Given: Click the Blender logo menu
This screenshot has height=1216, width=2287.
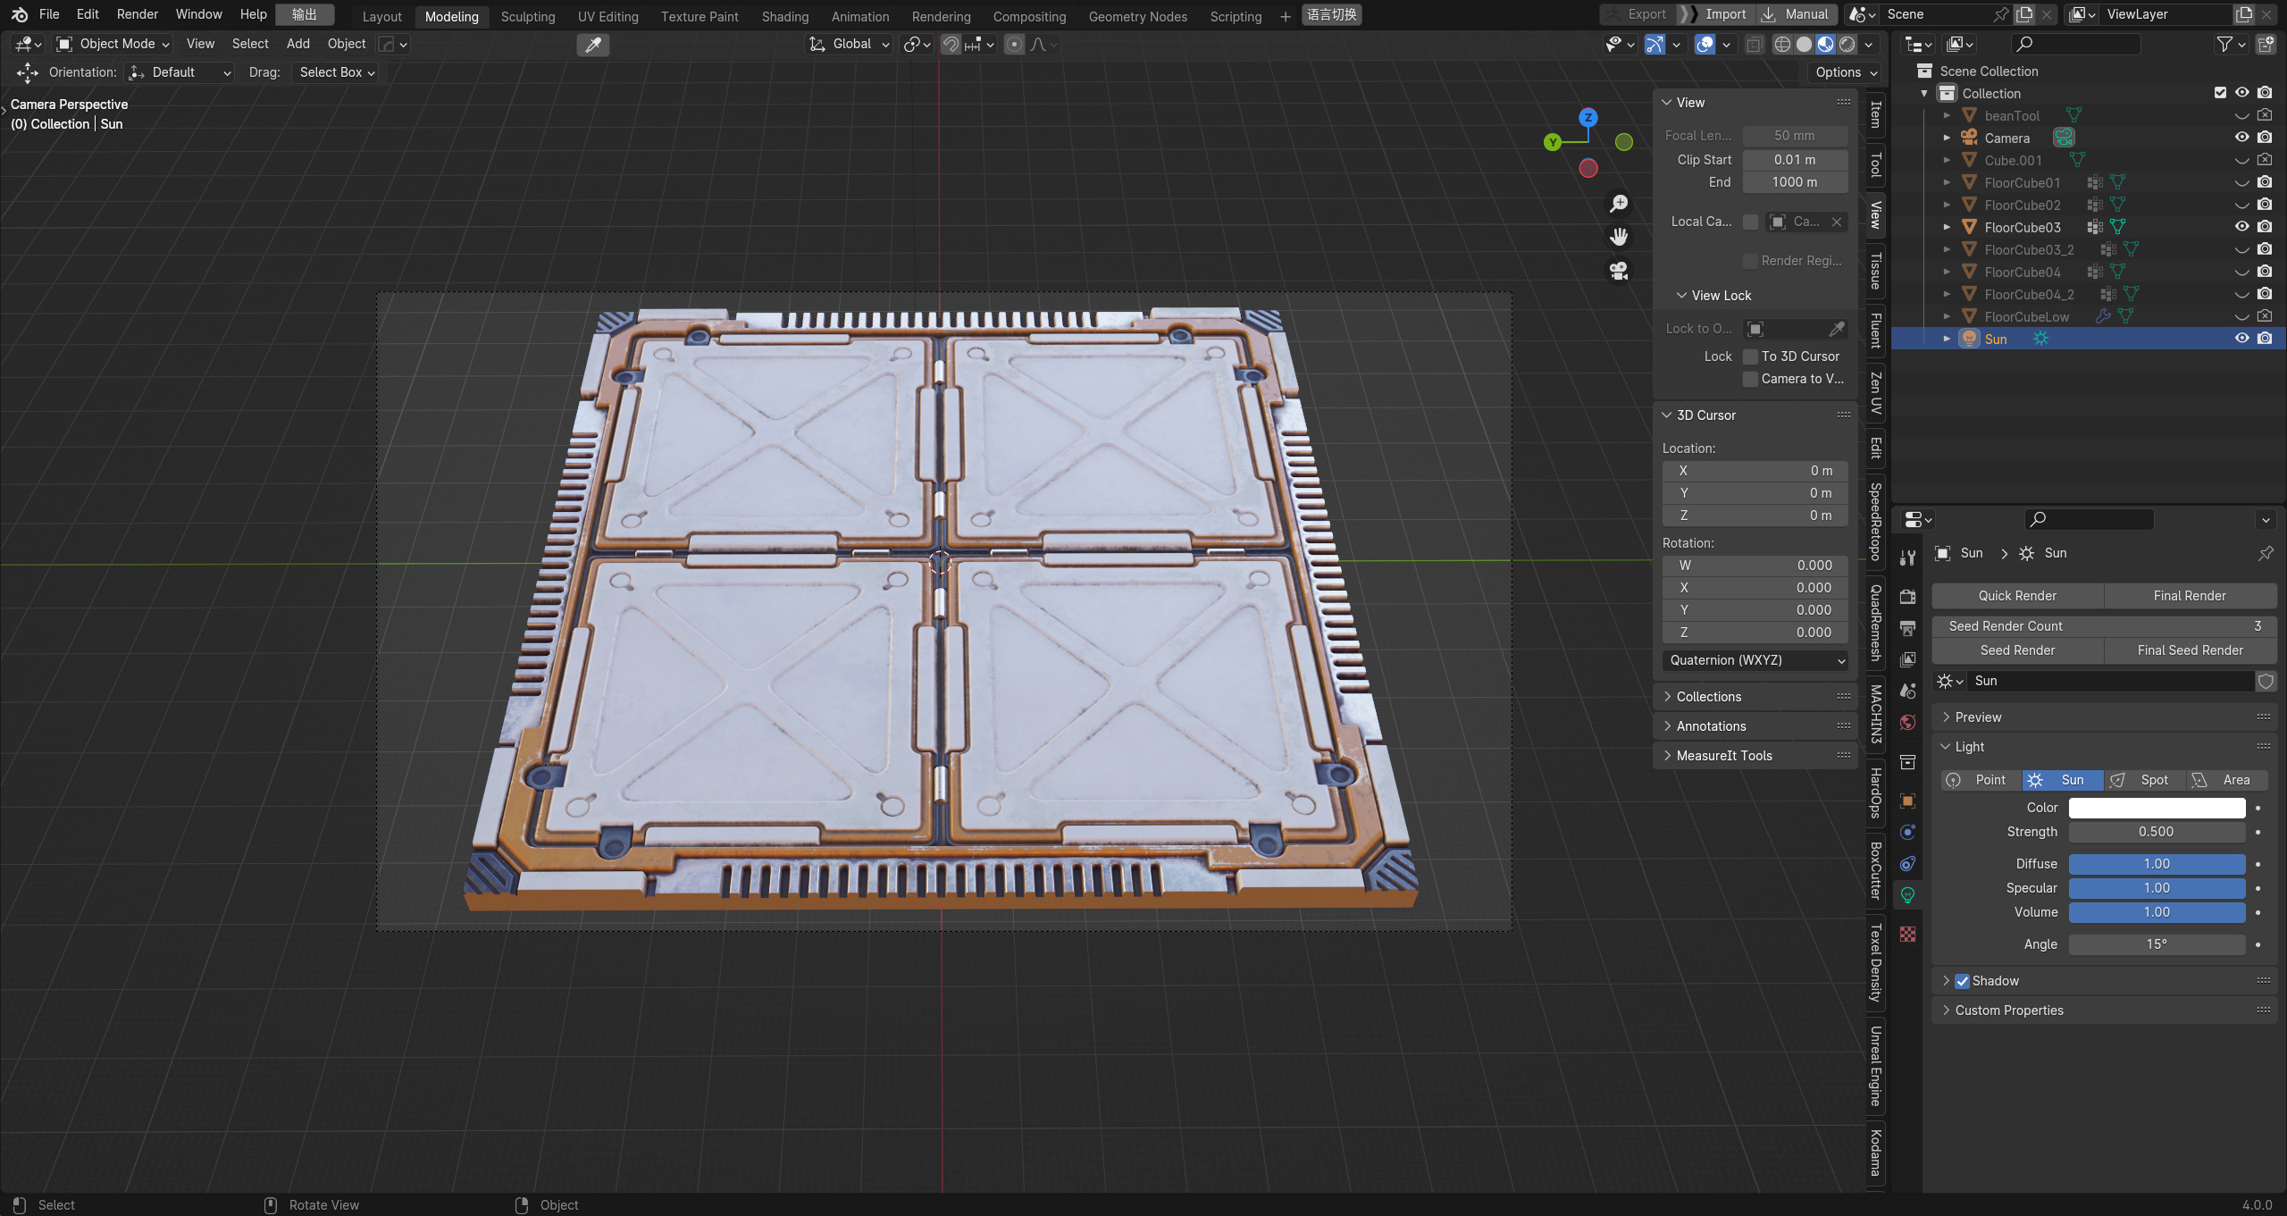Looking at the screenshot, I should pyautogui.click(x=19, y=14).
